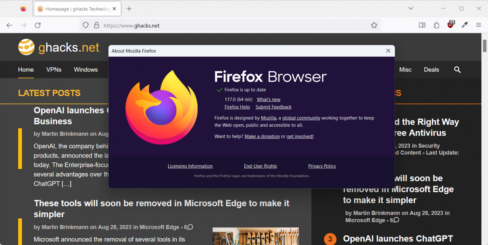Open the tracking protection shield panel
The image size is (488, 245).
(x=85, y=25)
